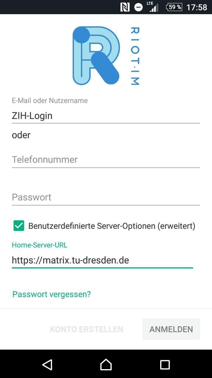Tap the Home-Server-URL label
This screenshot has width=212, height=378.
39,245
